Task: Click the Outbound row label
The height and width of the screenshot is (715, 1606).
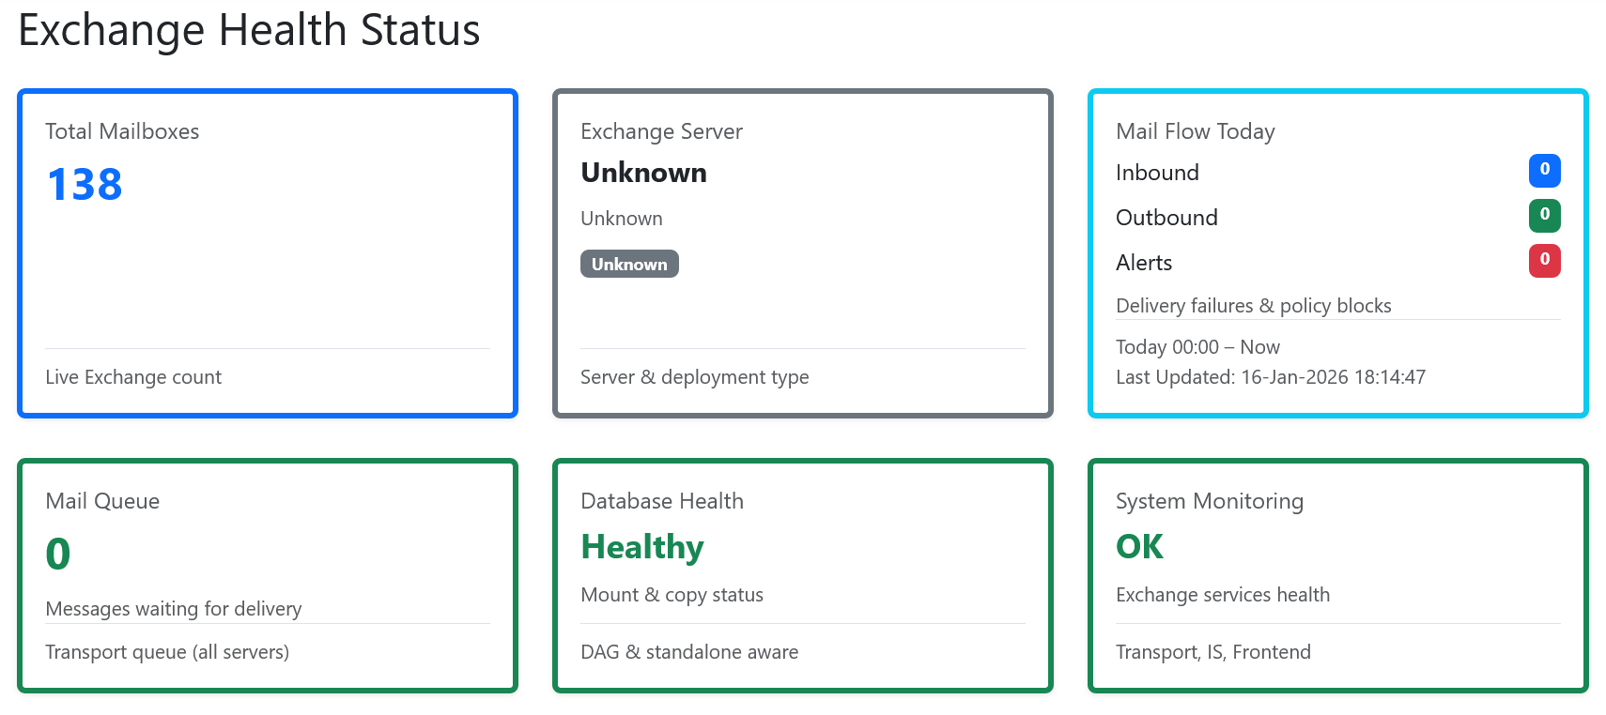Action: pyautogui.click(x=1166, y=218)
